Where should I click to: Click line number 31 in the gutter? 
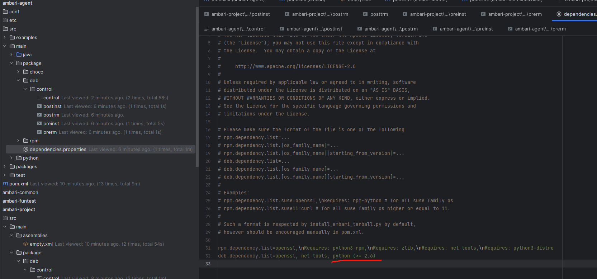click(208, 248)
